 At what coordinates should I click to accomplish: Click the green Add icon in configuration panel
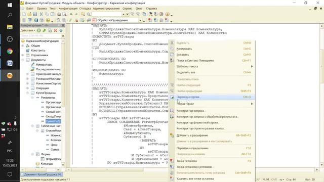tap(38, 30)
